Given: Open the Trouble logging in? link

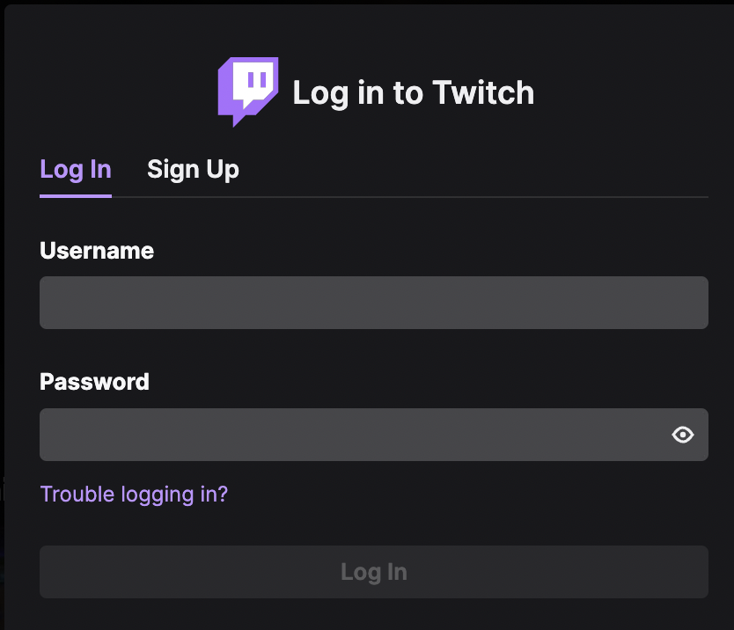Looking at the screenshot, I should pos(134,494).
